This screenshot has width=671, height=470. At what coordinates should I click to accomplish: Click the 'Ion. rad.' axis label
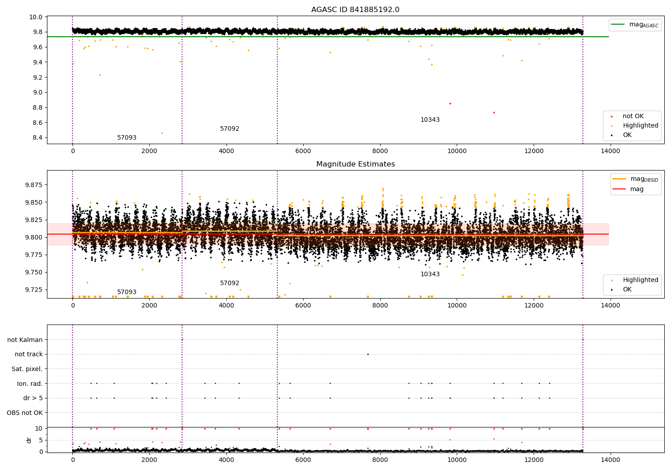(30, 384)
